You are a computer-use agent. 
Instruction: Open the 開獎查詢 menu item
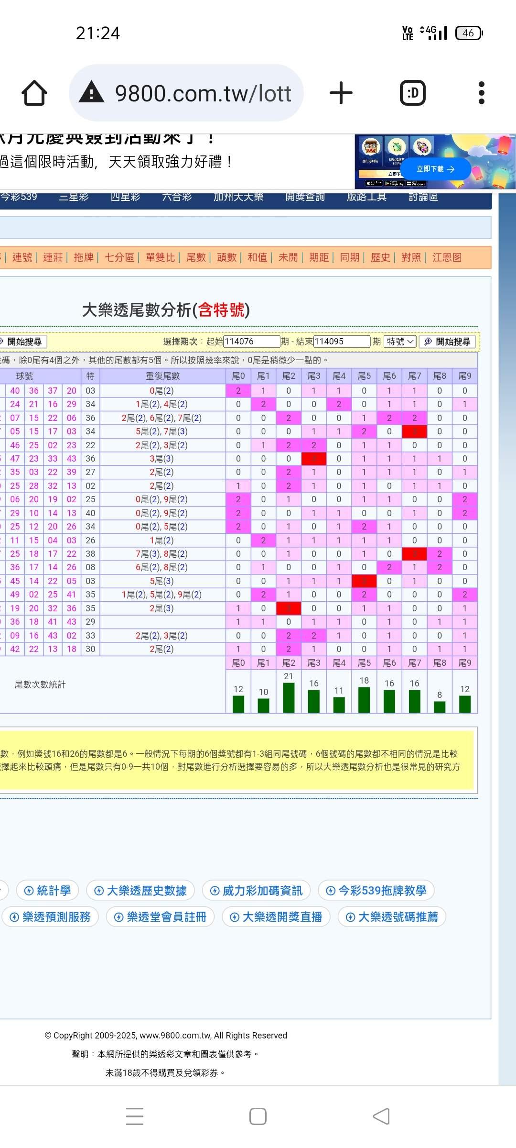click(305, 197)
